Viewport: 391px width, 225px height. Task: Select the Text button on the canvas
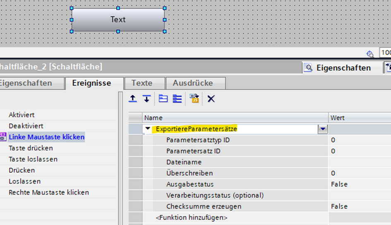click(118, 20)
